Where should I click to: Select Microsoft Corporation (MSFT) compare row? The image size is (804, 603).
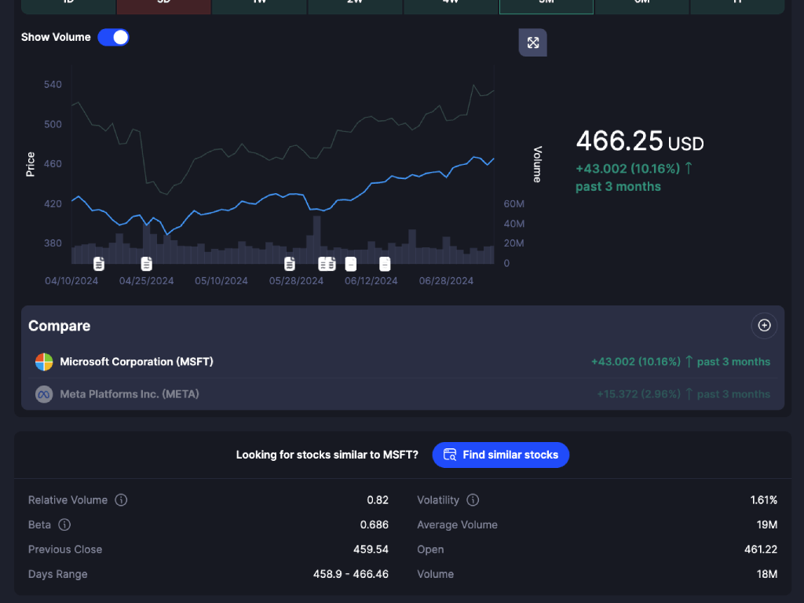click(403, 362)
